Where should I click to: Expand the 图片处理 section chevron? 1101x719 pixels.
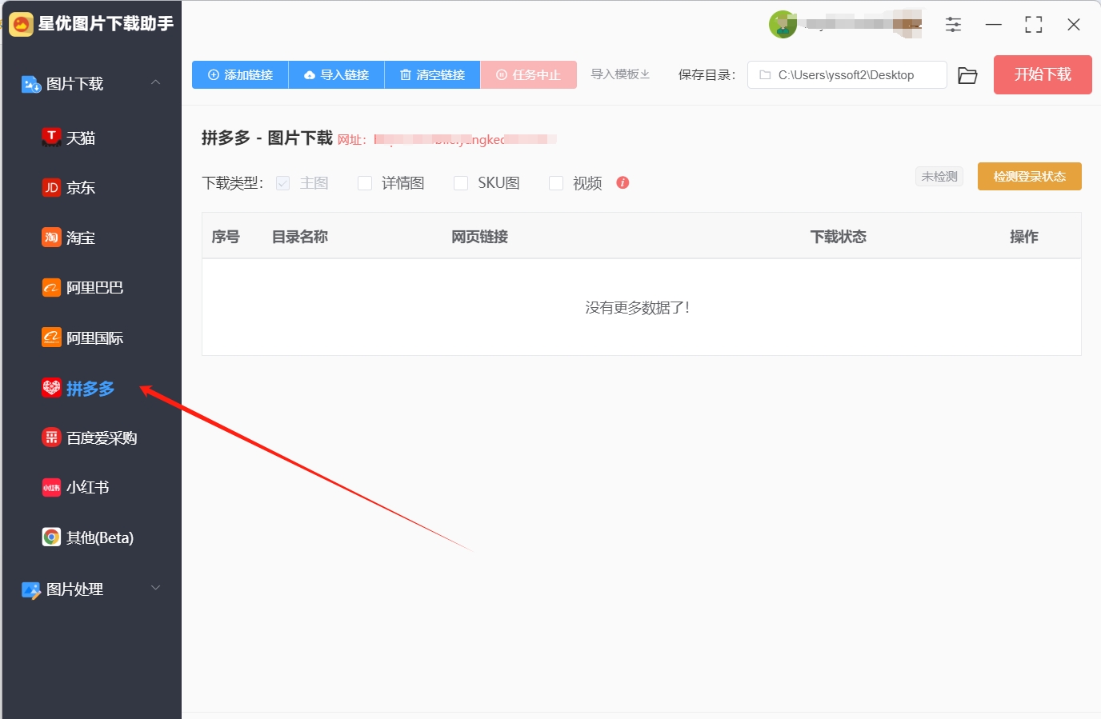155,588
